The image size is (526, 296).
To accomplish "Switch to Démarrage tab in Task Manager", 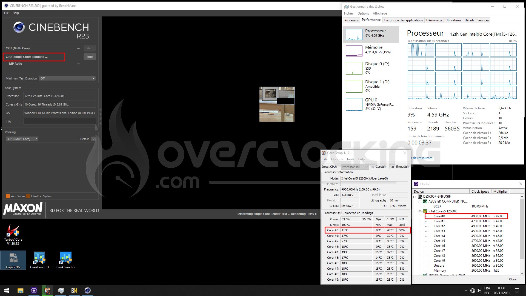I will point(434,20).
